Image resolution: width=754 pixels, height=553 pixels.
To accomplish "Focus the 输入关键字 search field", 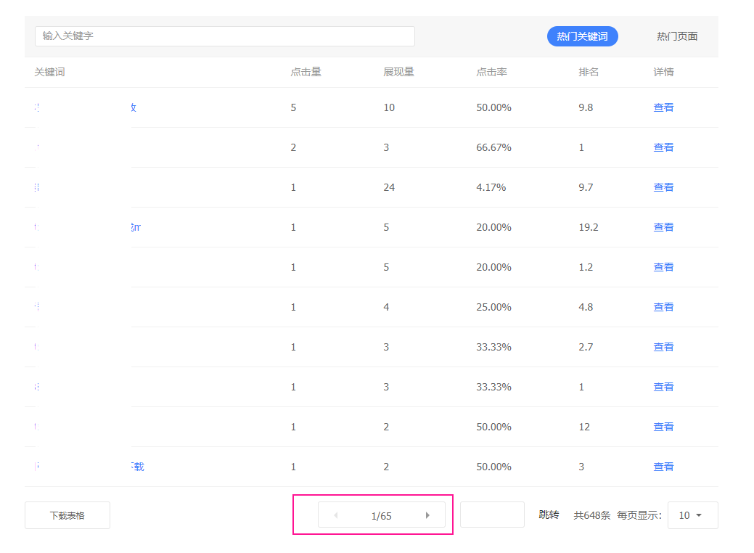I will [x=224, y=36].
